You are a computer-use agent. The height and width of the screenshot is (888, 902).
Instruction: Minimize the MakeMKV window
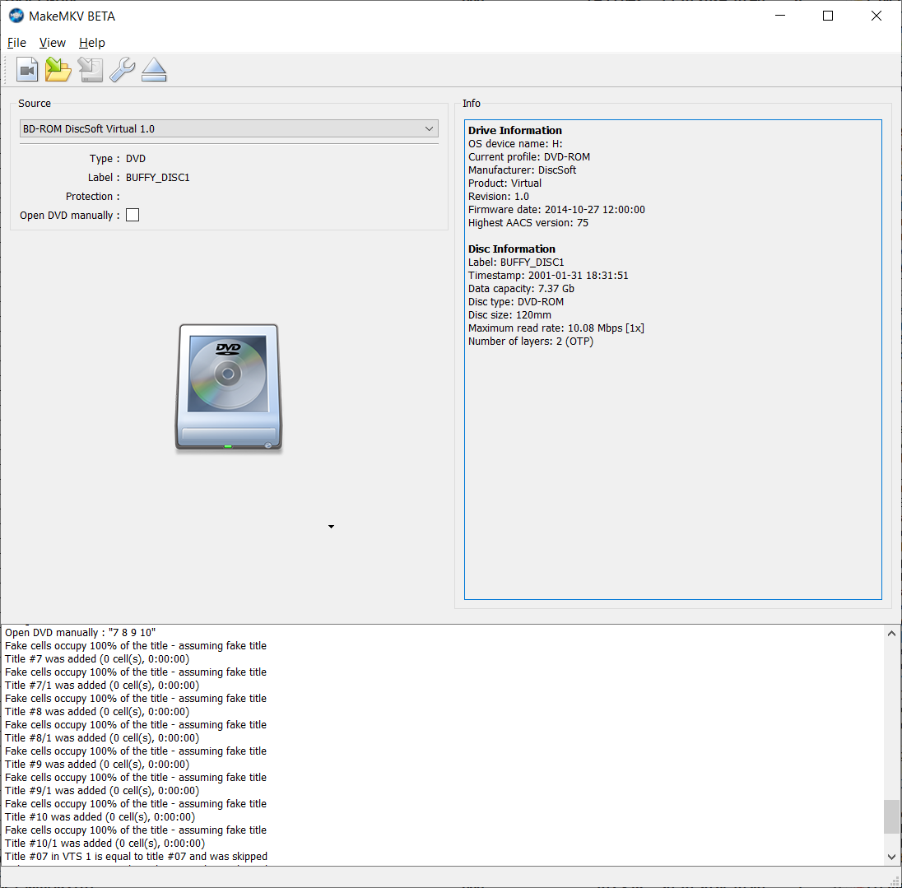(780, 16)
